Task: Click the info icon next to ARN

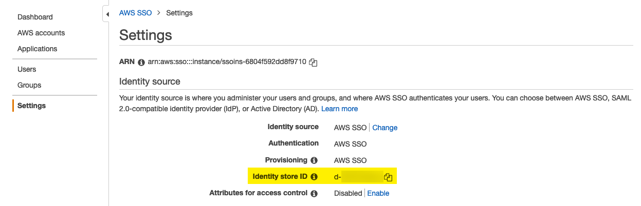Action: click(141, 62)
